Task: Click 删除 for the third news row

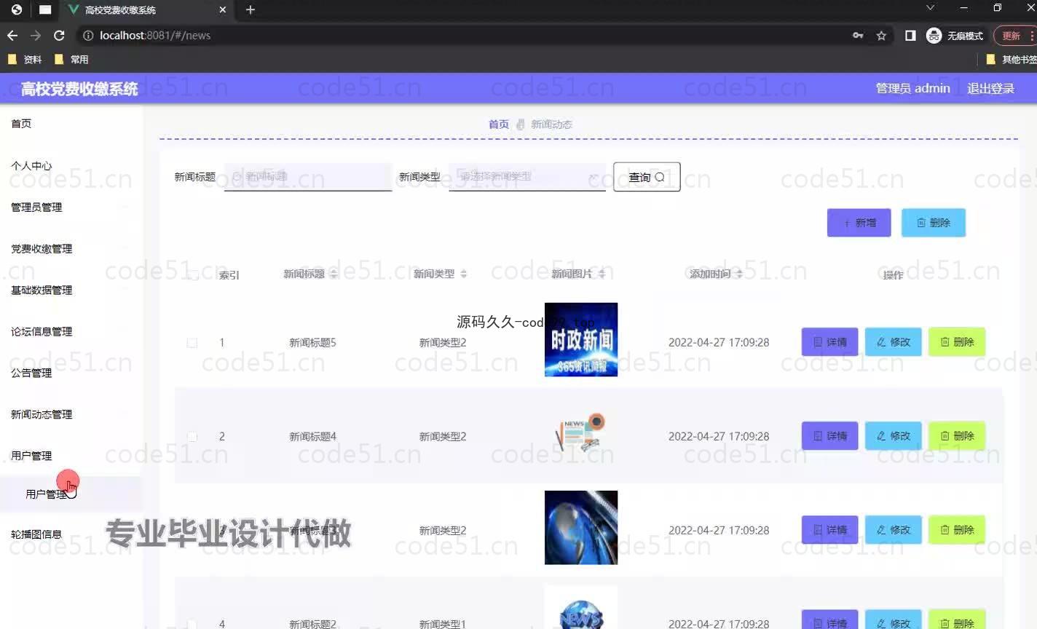Action: (x=957, y=529)
